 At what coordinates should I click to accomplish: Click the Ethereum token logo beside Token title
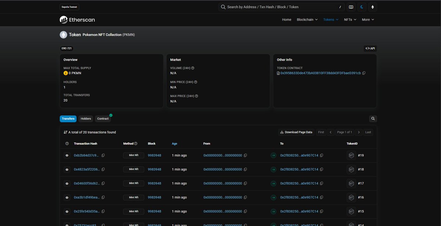tap(64, 35)
